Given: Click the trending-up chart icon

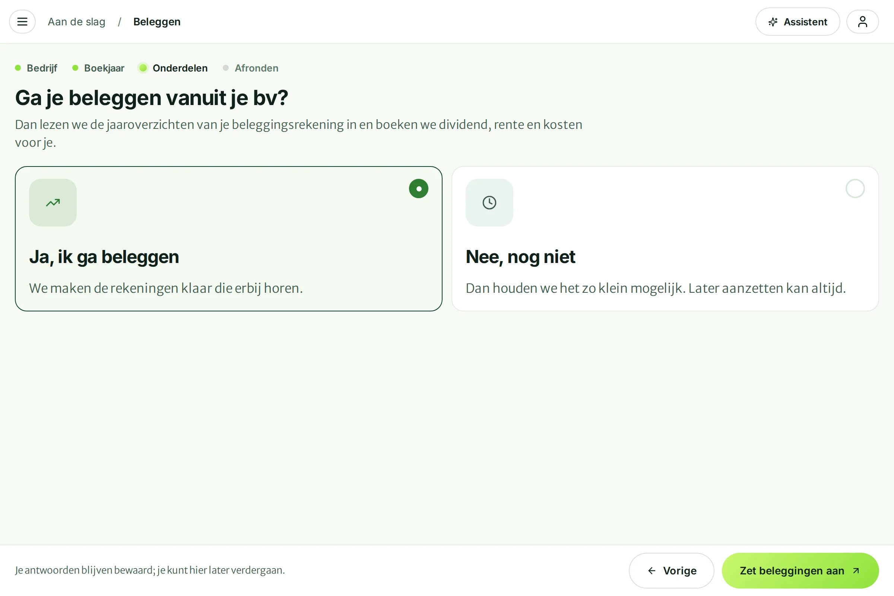Looking at the screenshot, I should tap(53, 203).
